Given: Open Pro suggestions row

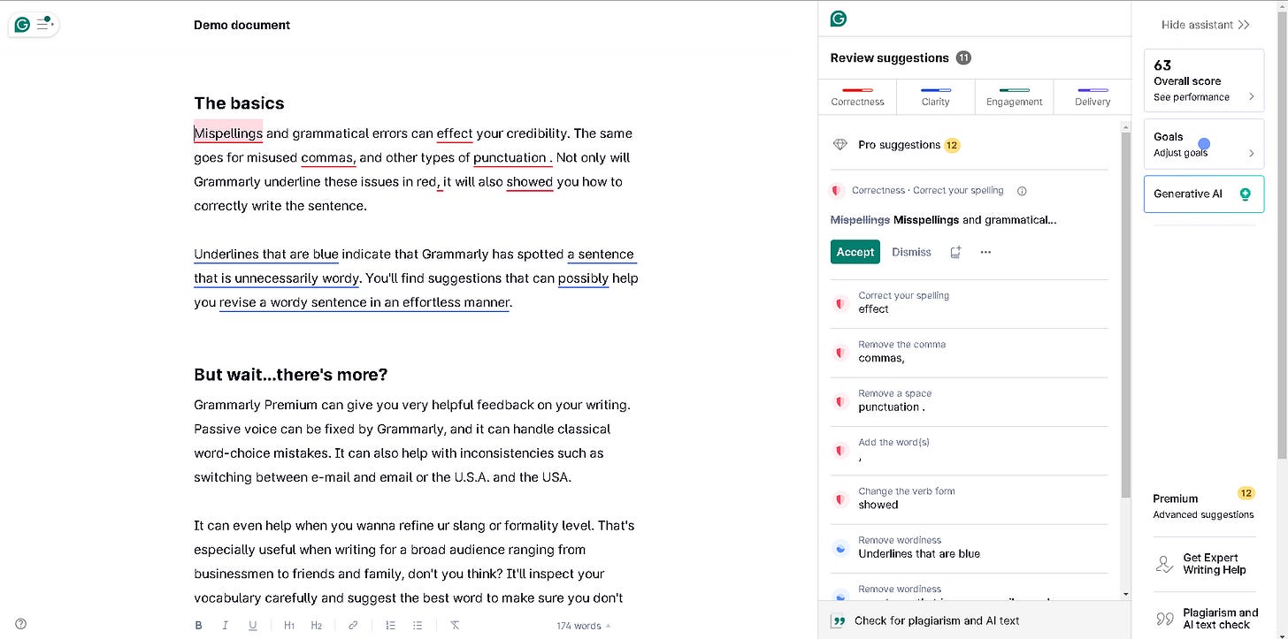Looking at the screenshot, I should [969, 145].
